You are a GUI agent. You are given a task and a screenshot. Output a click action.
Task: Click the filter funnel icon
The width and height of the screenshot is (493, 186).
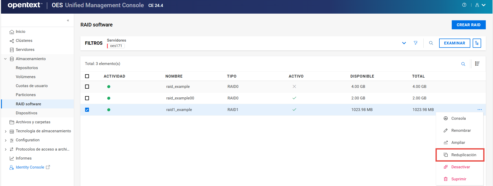(415, 43)
